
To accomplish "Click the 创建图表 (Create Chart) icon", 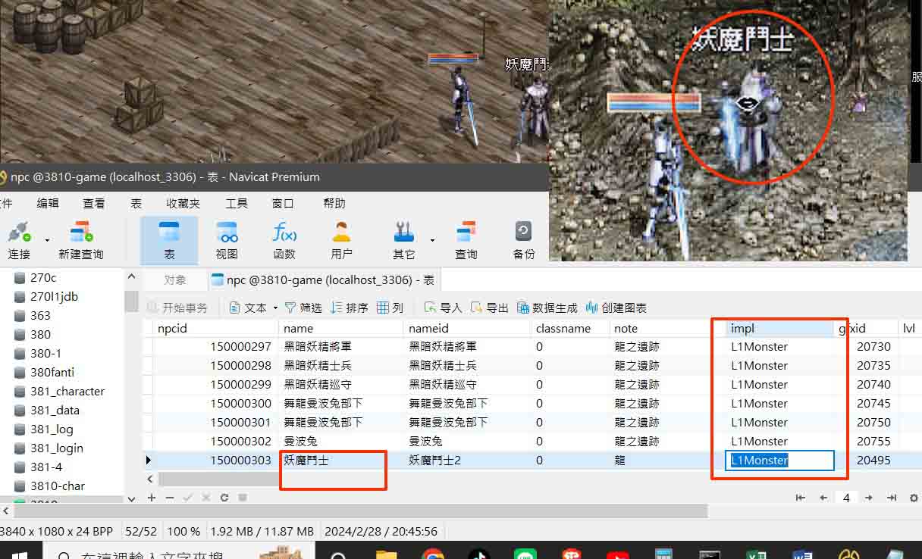I will [591, 308].
